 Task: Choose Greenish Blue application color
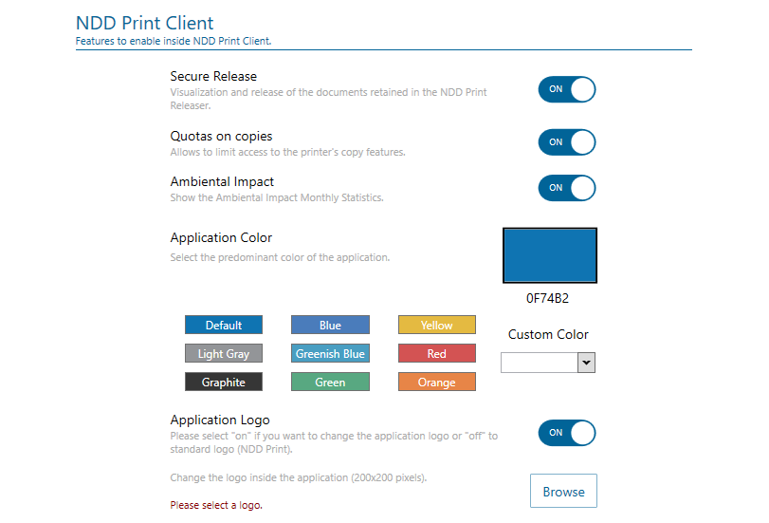[330, 354]
